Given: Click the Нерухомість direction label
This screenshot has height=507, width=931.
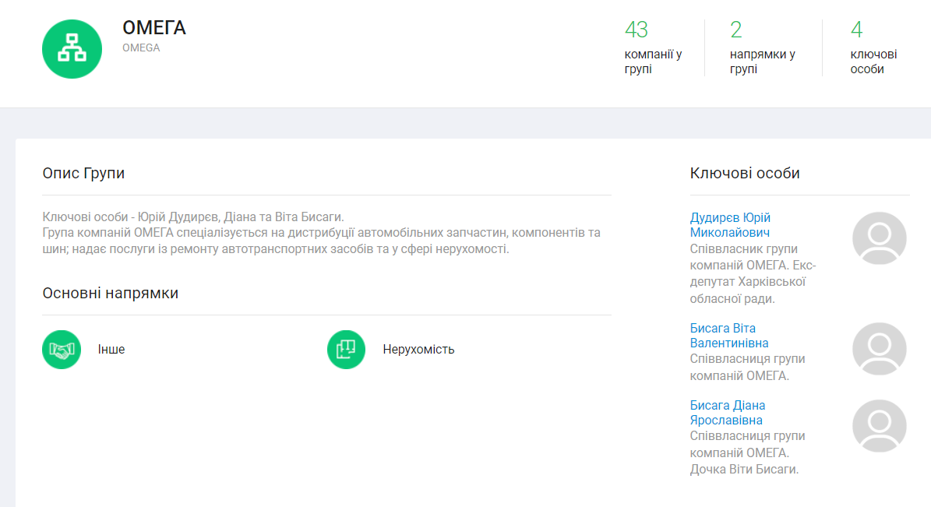Looking at the screenshot, I should point(418,350).
